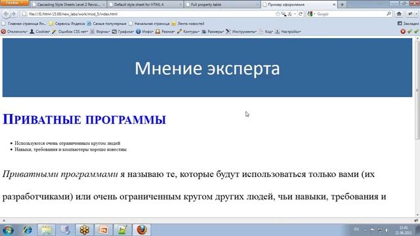Click the first green checkmark validation icon
Image resolution: width=420 pixels, height=236 pixels.
[x=409, y=31]
